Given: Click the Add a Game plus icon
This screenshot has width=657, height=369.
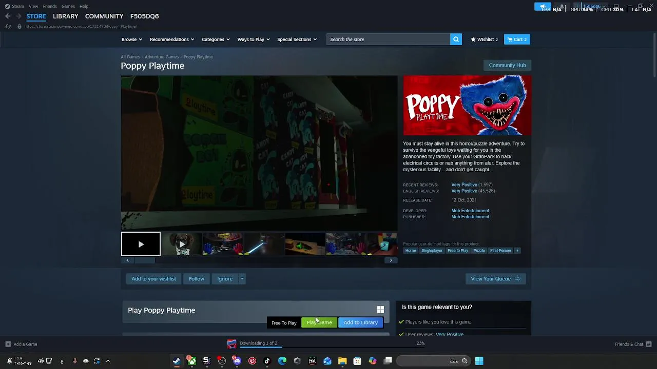Looking at the screenshot, I should pyautogui.click(x=8, y=344).
